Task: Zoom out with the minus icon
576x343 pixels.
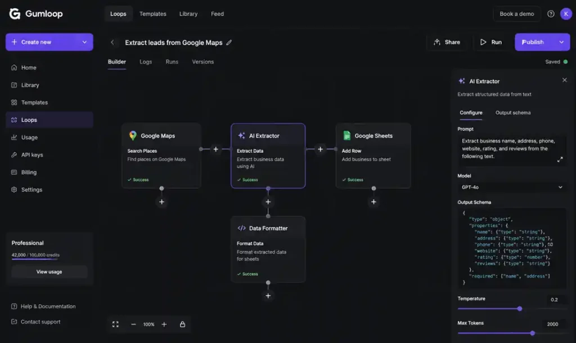Action: click(133, 324)
